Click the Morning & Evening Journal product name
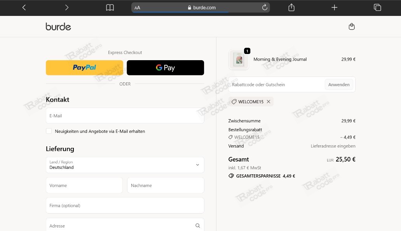 [280, 59]
